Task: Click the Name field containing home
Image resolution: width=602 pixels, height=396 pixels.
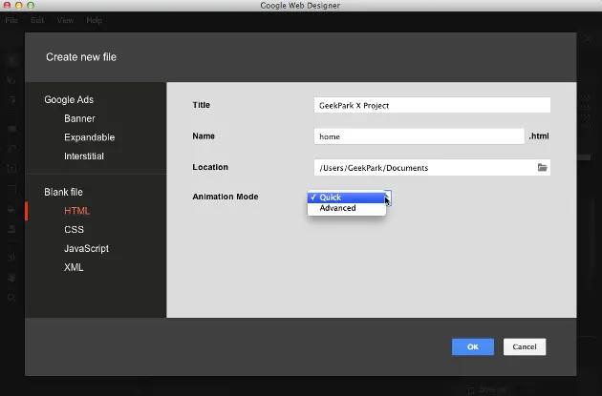Action: pyautogui.click(x=419, y=136)
